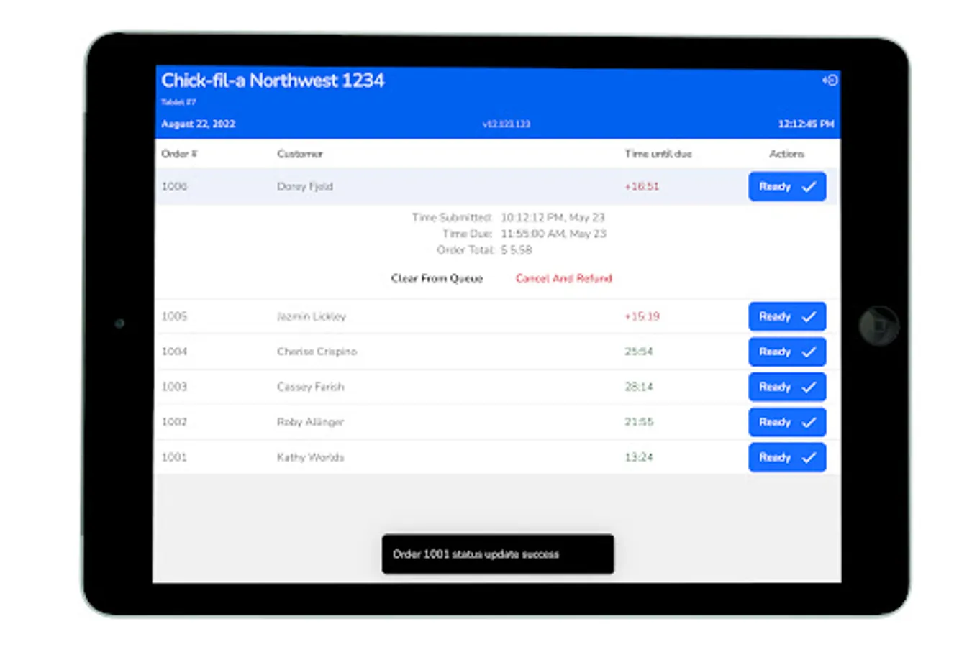Screen dimensions: 972x647
Task: Click the remaining time 21:55
Action: point(639,422)
